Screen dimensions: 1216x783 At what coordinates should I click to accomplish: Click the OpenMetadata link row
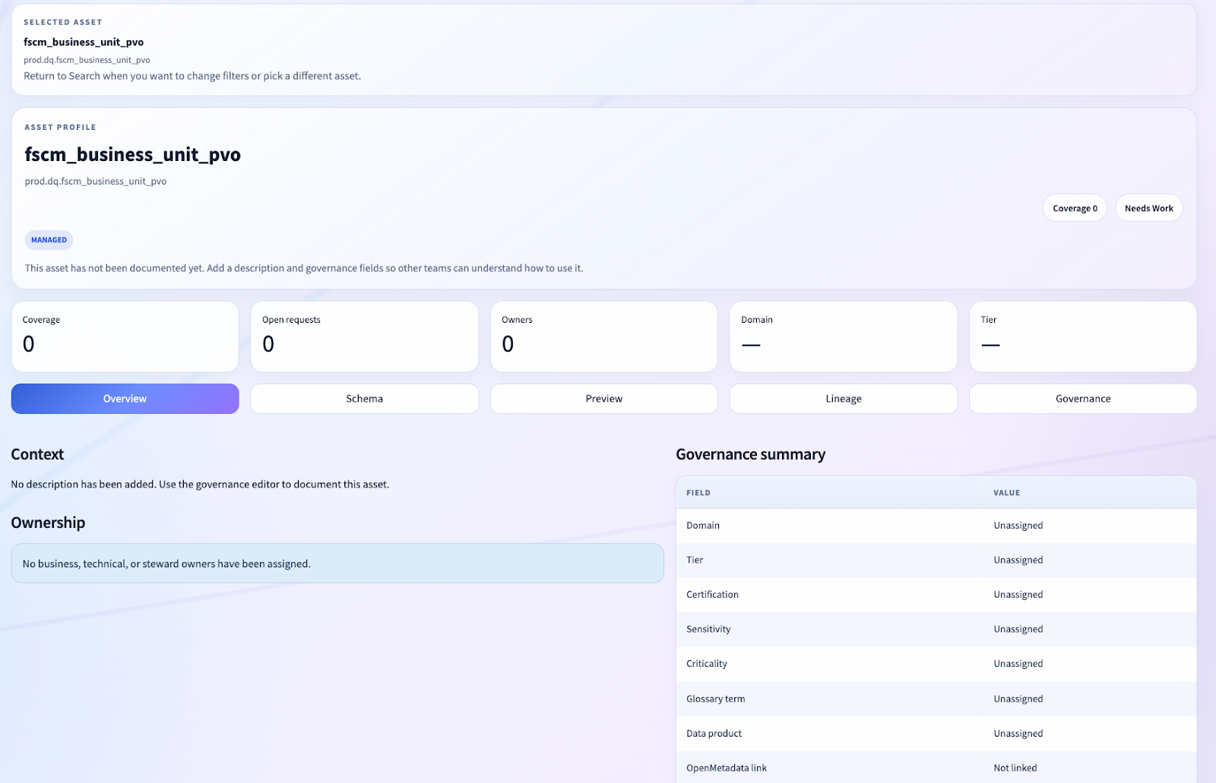936,768
